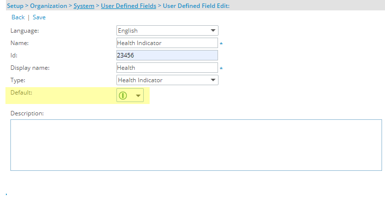Image resolution: width=385 pixels, height=206 pixels.
Task: Click into the Description text area
Action: pyautogui.click(x=196, y=145)
